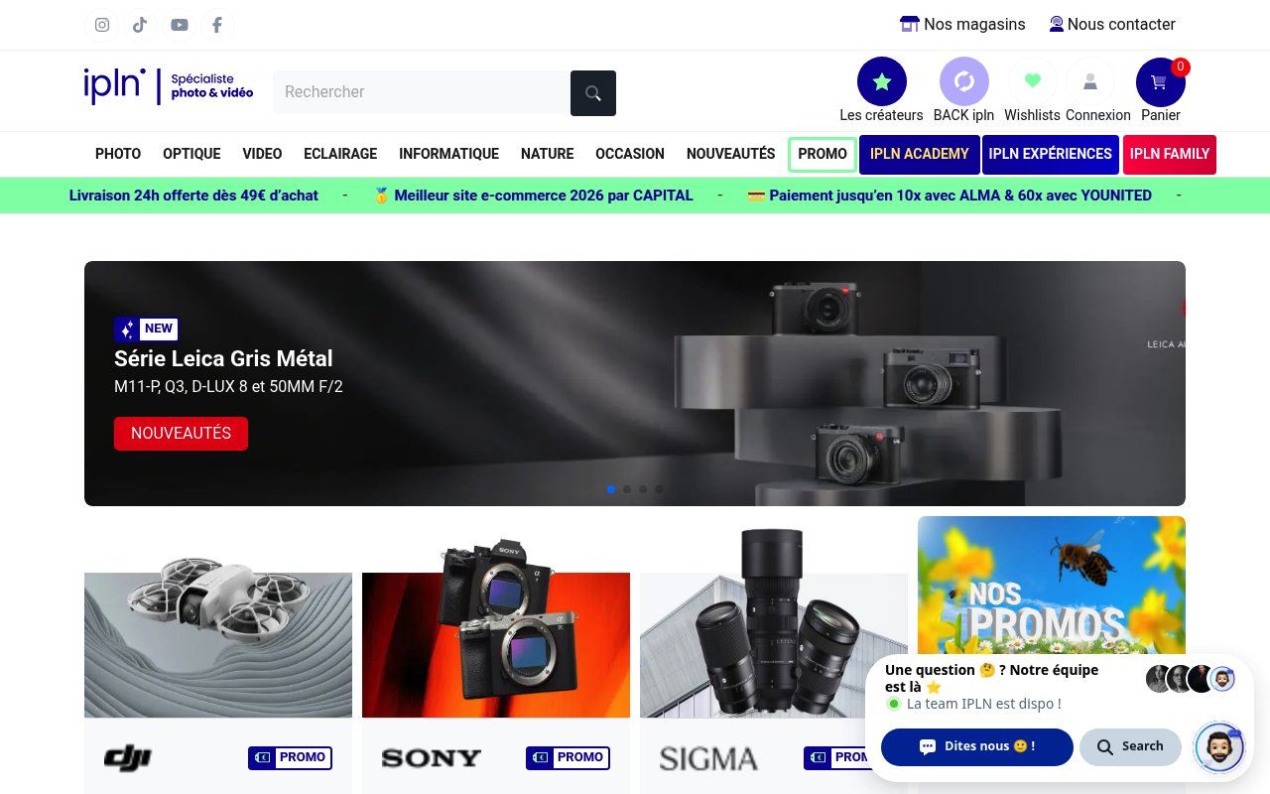Click the Nous contacter link
The height and width of the screenshot is (794, 1270).
tap(1111, 24)
